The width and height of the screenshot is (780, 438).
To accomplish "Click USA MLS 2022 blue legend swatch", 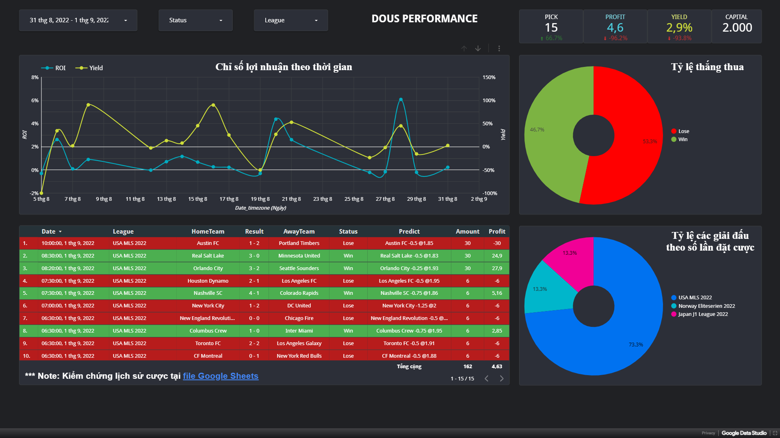I will point(674,298).
